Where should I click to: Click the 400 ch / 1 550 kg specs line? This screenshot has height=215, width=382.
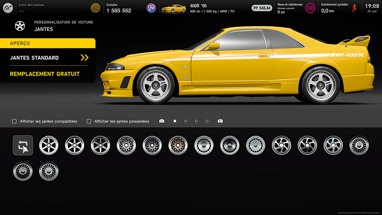point(212,11)
